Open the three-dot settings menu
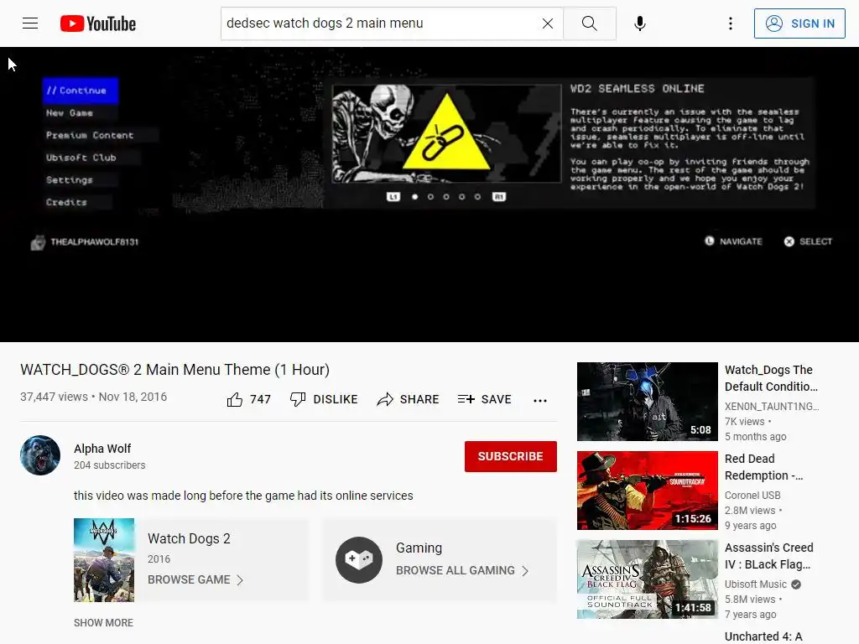 (x=731, y=23)
